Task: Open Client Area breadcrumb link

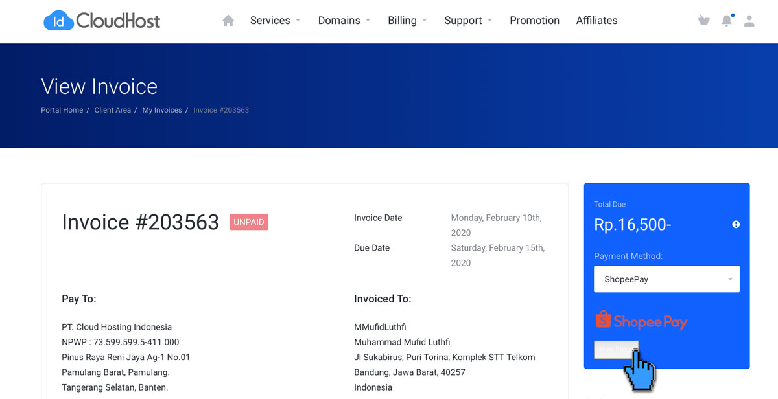Action: pos(113,110)
